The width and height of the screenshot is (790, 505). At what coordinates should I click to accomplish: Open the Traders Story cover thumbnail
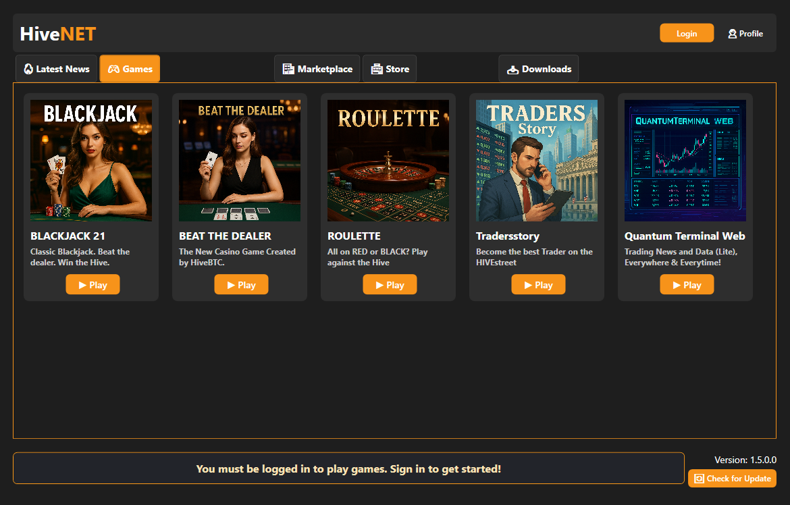tap(537, 161)
